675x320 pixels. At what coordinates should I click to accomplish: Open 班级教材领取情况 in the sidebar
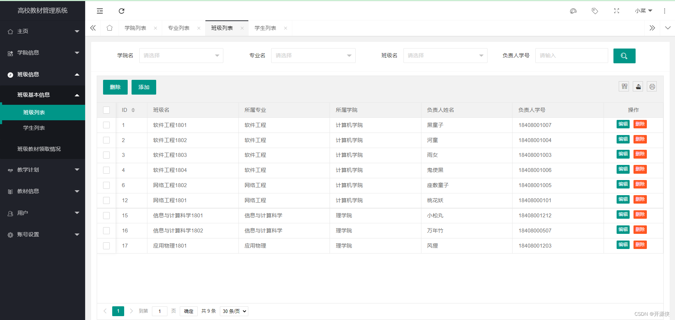43,149
